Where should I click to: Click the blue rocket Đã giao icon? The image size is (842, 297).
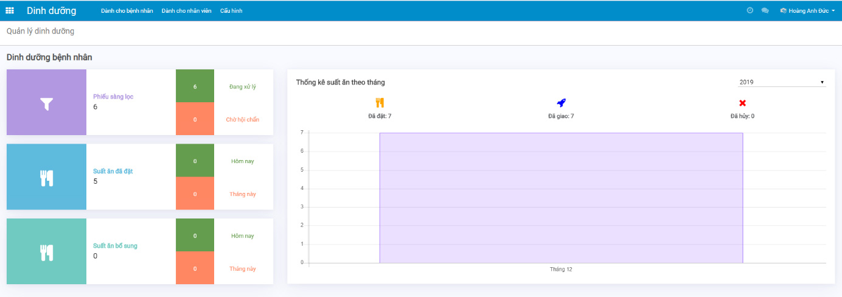561,103
